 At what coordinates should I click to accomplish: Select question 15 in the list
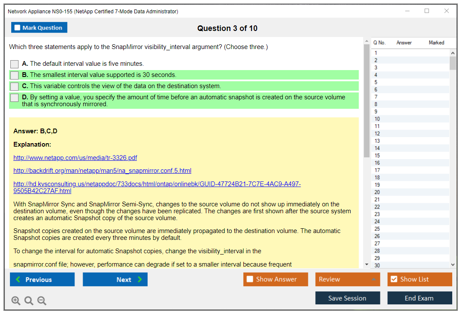click(377, 156)
